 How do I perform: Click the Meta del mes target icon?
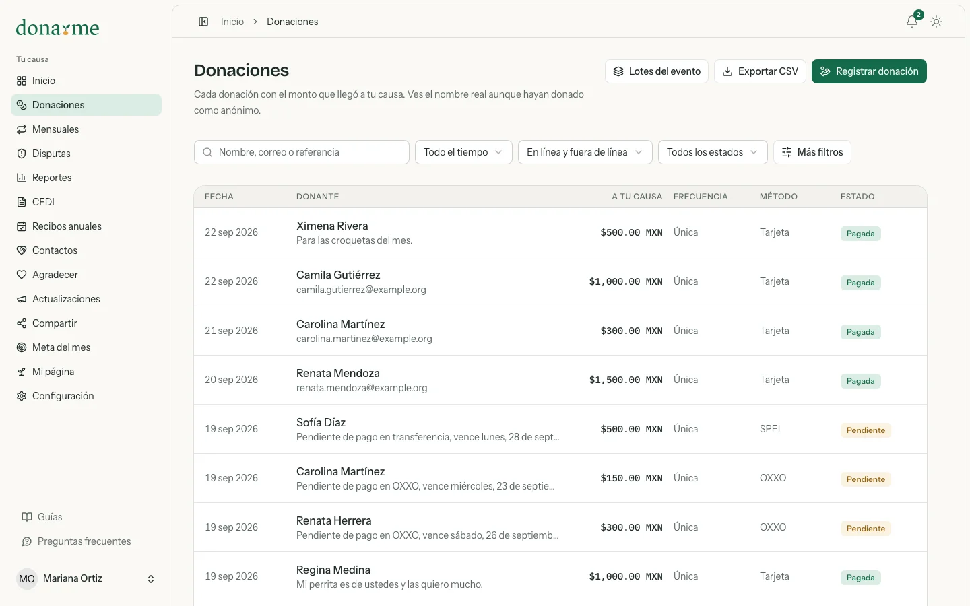click(x=22, y=347)
